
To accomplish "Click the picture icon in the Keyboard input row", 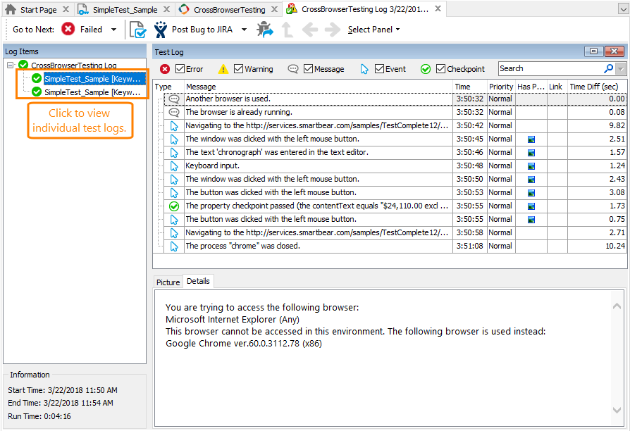I will (531, 166).
